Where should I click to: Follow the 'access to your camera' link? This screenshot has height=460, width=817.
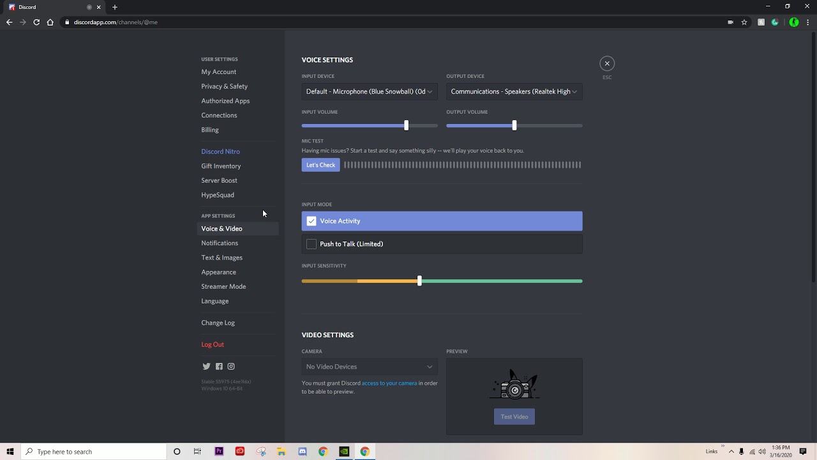[389, 383]
